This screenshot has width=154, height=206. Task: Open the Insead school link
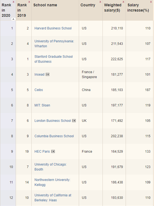39,75
